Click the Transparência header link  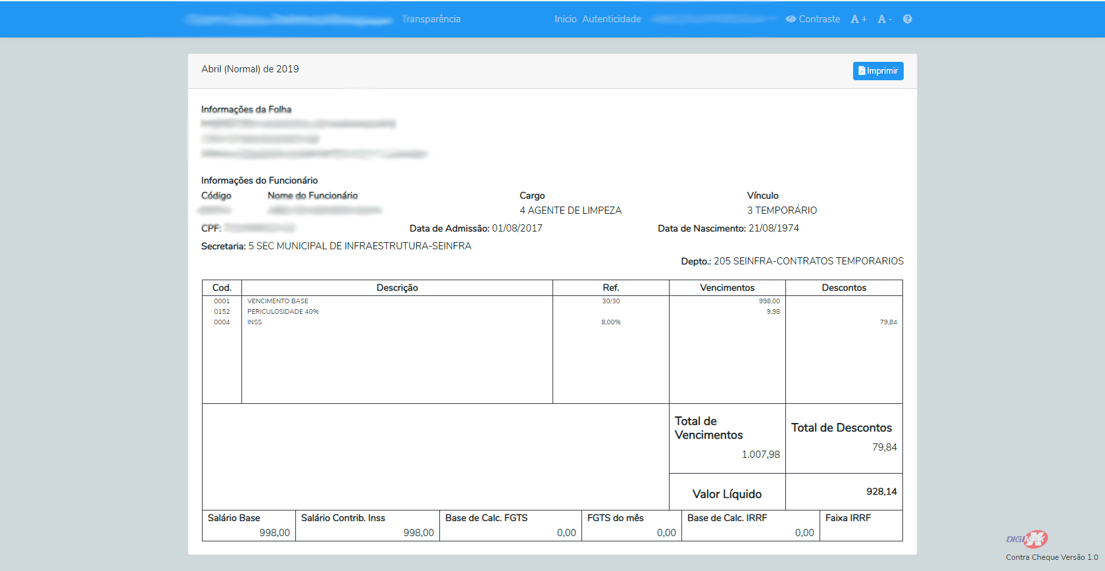point(431,19)
